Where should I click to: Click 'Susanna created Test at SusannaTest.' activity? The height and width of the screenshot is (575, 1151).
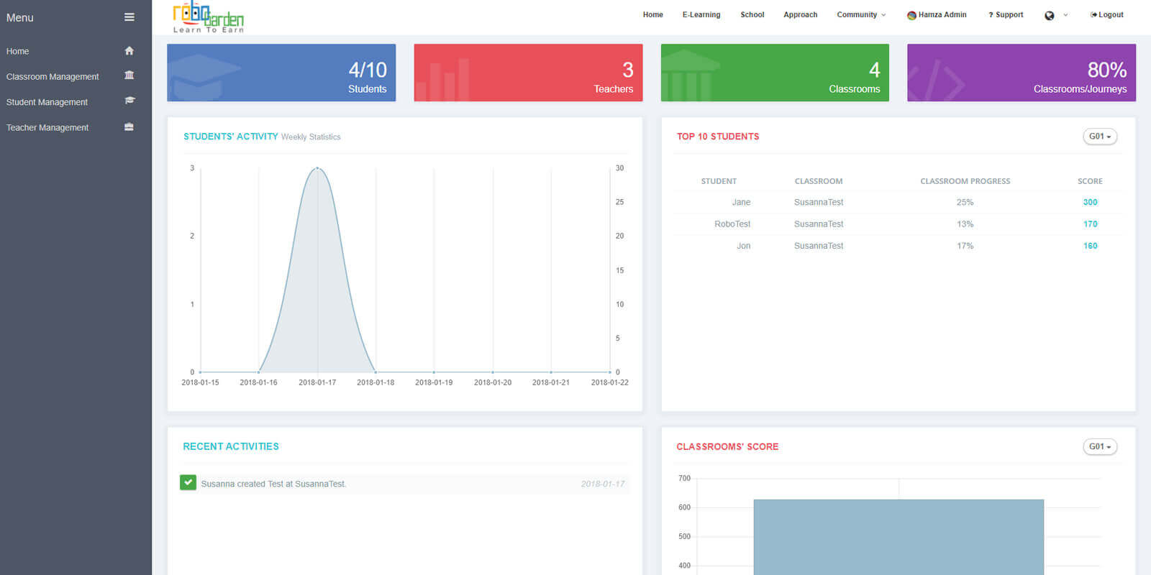pyautogui.click(x=273, y=484)
